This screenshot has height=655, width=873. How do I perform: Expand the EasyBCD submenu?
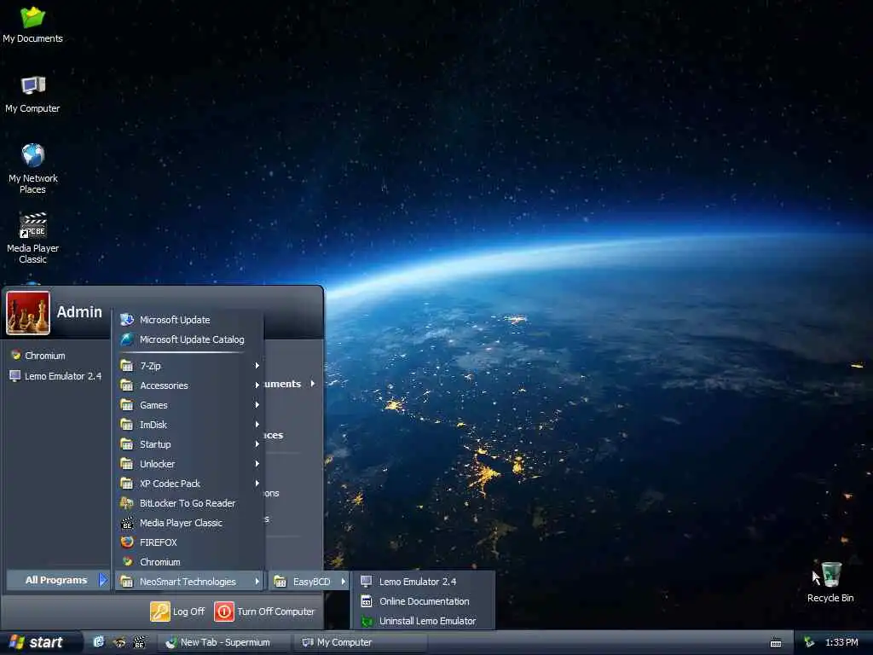click(x=310, y=582)
